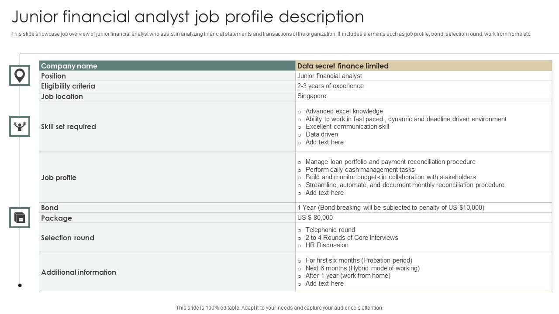Click the timeline end dot
Image resolution: width=559 pixels, height=314 pixels.
20,285
